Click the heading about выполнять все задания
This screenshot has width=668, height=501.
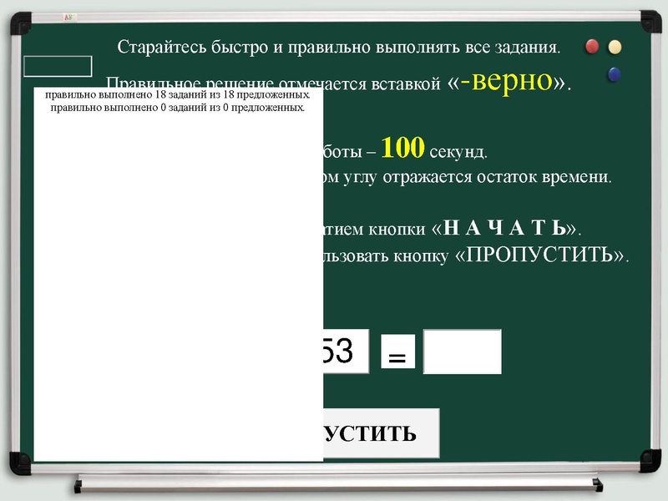point(343,44)
